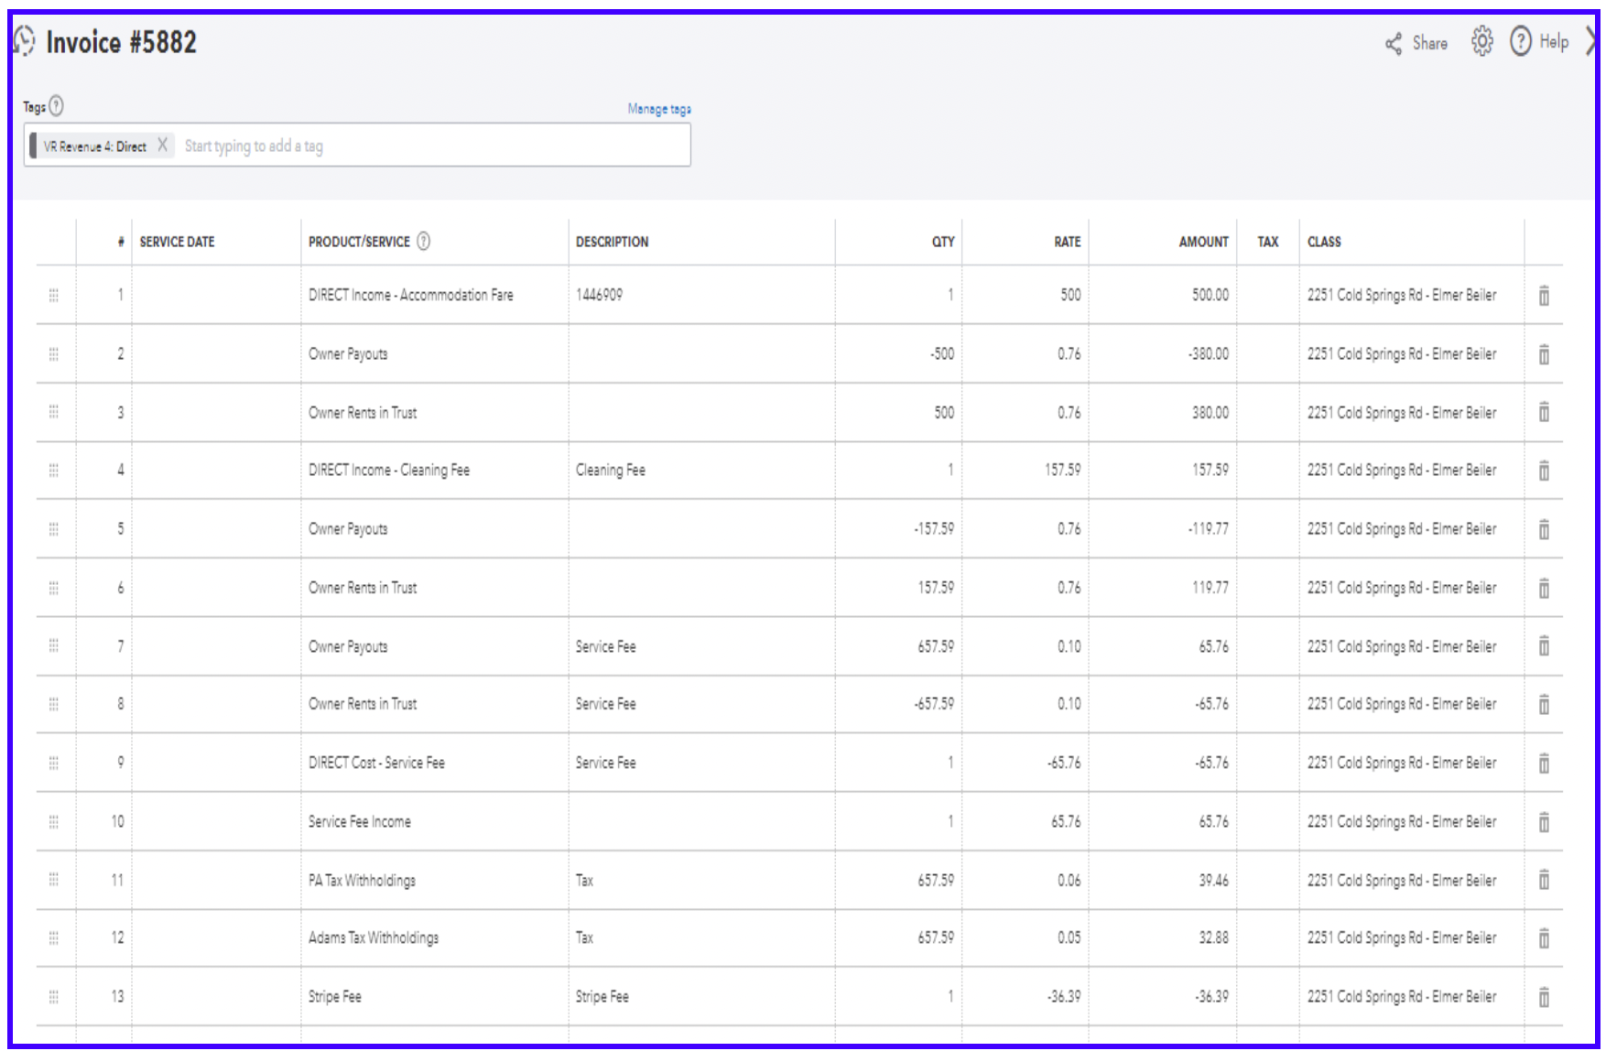Click the Share icon in header
The height and width of the screenshot is (1051, 1606).
[1394, 43]
